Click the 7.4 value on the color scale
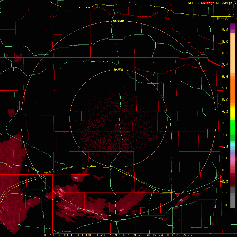Viewport: 237px width, 237px height. [225, 65]
